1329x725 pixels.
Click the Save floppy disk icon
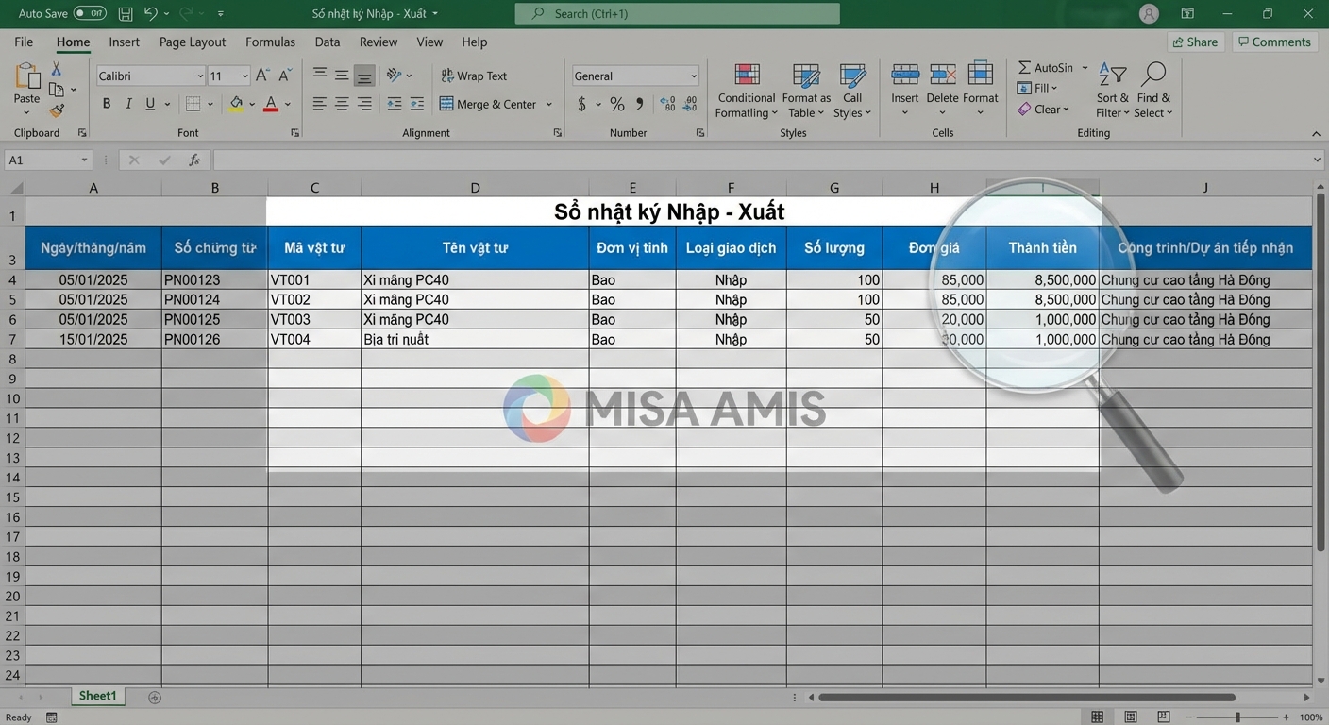pyautogui.click(x=126, y=14)
